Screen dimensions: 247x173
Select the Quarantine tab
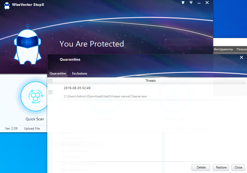[x=58, y=73]
